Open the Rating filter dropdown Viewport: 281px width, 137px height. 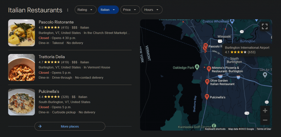tap(86, 10)
